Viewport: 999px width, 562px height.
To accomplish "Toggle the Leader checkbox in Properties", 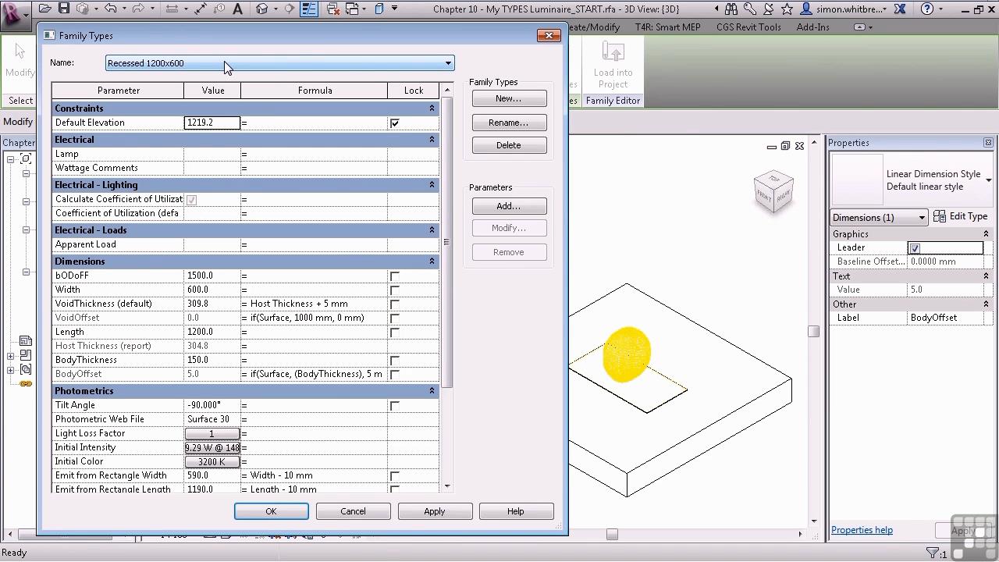I will point(915,248).
